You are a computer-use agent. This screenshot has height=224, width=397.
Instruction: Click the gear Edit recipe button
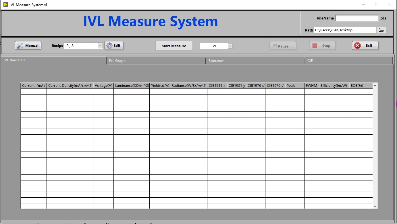[x=114, y=46]
